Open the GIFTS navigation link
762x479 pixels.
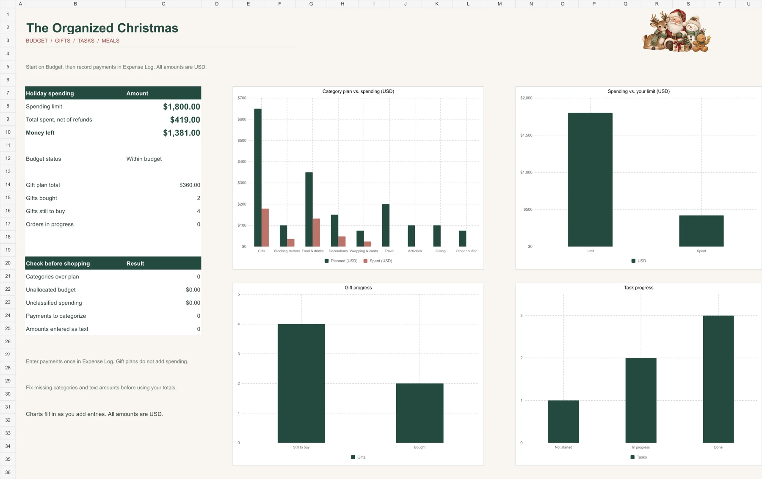[x=63, y=41]
